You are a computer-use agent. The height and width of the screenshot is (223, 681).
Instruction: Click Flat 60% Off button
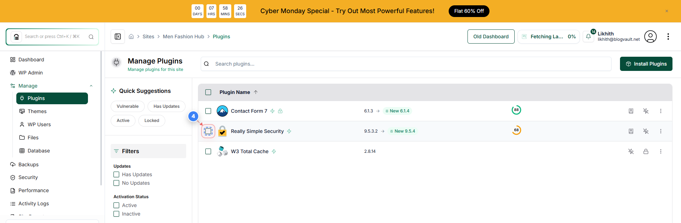coord(469,11)
